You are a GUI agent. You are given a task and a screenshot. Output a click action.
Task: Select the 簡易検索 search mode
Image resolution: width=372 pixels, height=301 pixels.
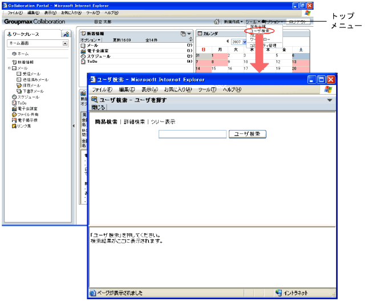point(106,122)
